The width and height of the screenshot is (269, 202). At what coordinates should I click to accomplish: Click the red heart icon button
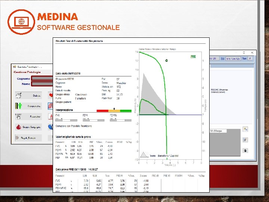(50, 95)
